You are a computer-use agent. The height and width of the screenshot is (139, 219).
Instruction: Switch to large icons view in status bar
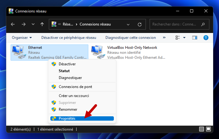[208, 129]
